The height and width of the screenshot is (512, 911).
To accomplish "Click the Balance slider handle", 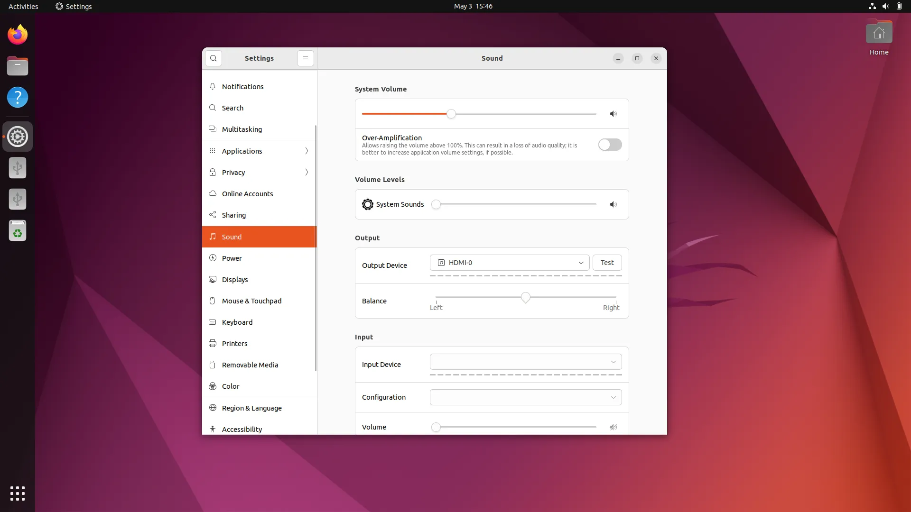I will [x=525, y=297].
